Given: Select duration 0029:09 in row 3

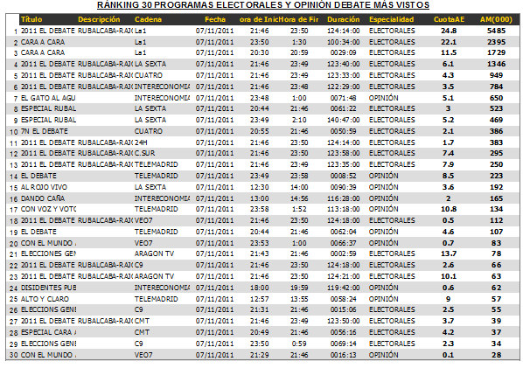Looking at the screenshot, I should (x=343, y=52).
